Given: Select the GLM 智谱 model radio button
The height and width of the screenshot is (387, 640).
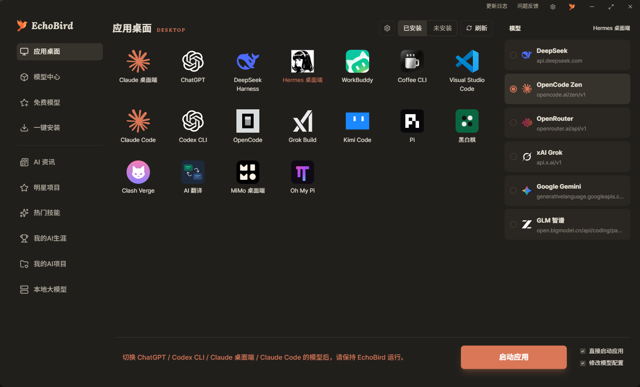Looking at the screenshot, I should point(513,225).
